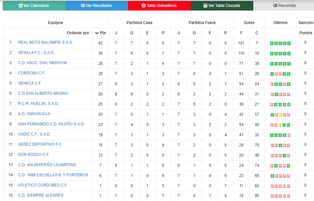Select the R.C.R. HUELVA, S.A.D. link
The width and height of the screenshot is (314, 201).
pos(38,103)
